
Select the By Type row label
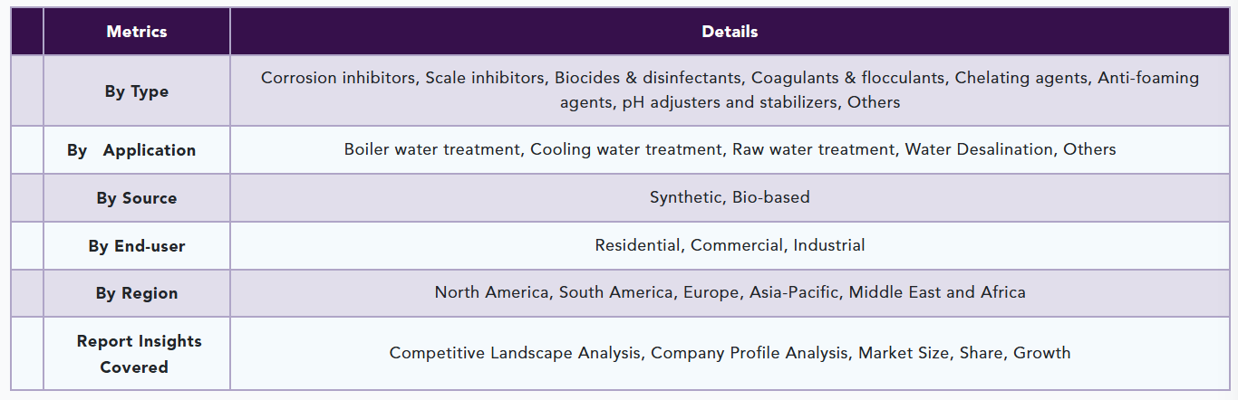coord(137,91)
